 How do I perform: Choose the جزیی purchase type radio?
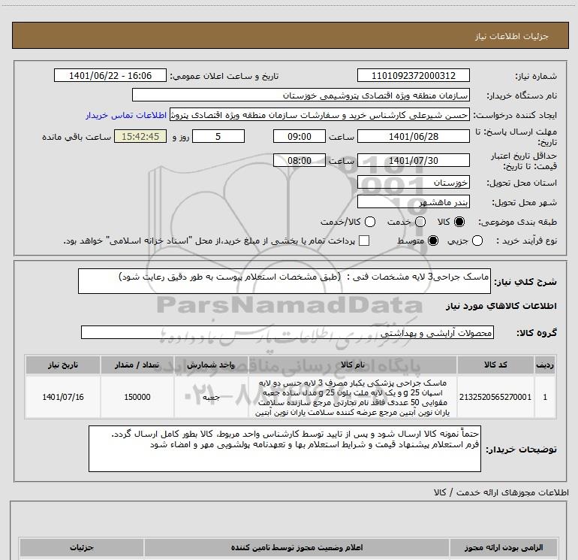(x=477, y=241)
